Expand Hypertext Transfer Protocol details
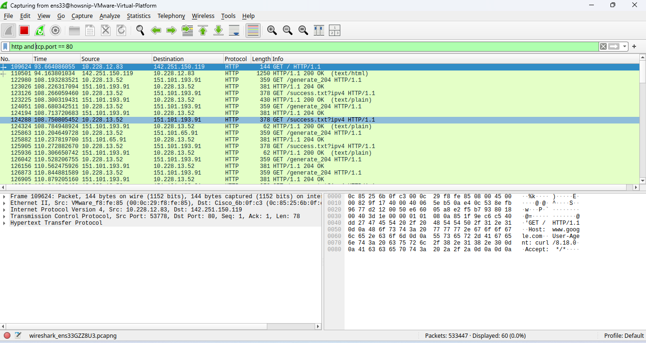646x343 pixels. coord(4,223)
